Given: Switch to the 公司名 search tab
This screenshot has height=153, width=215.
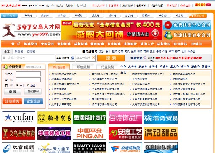Looking at the screenshot, I should (x=31, y=51).
